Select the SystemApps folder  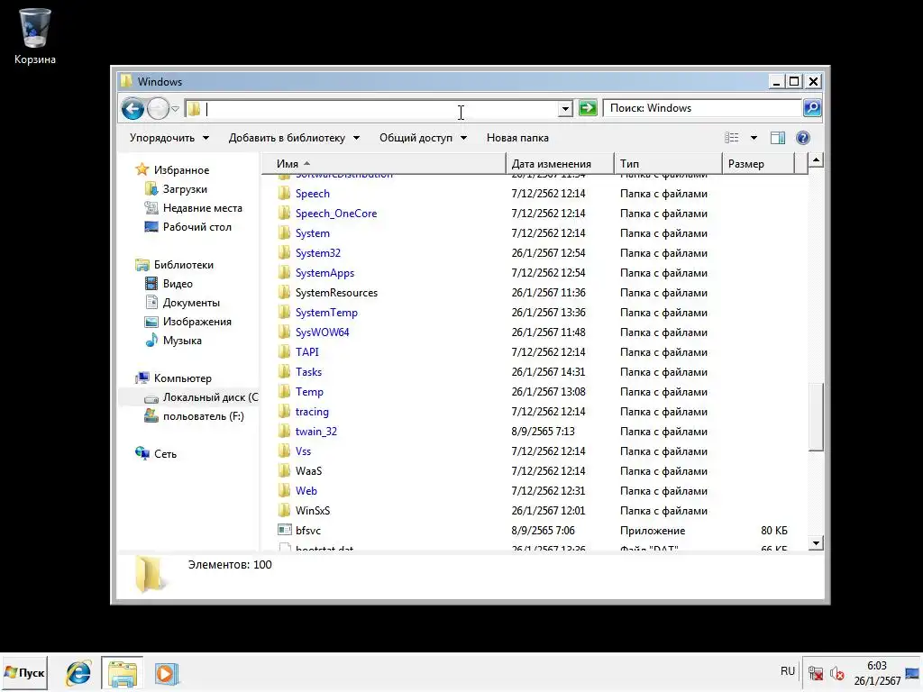324,272
